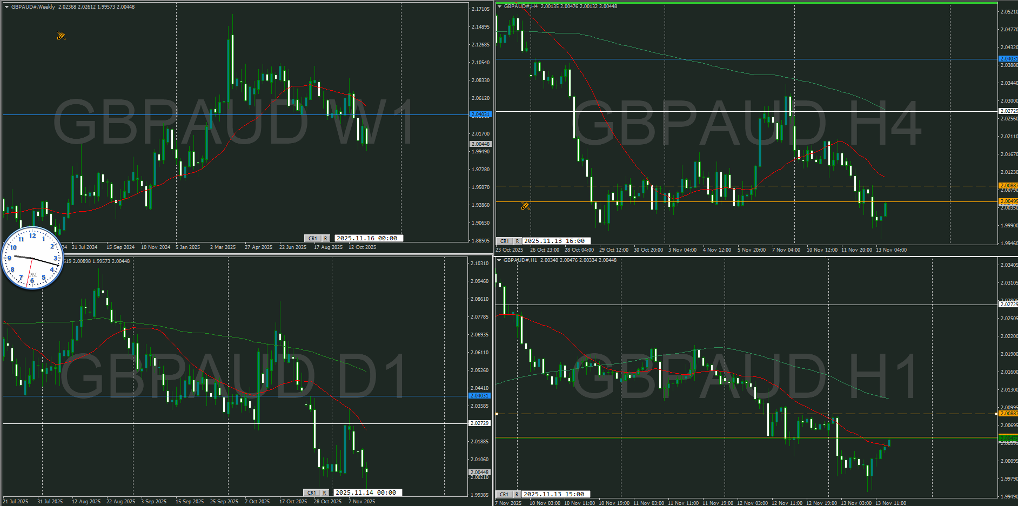This screenshot has width=1018, height=506.
Task: Select the orange dashed line on H1 chart
Action: [702, 414]
